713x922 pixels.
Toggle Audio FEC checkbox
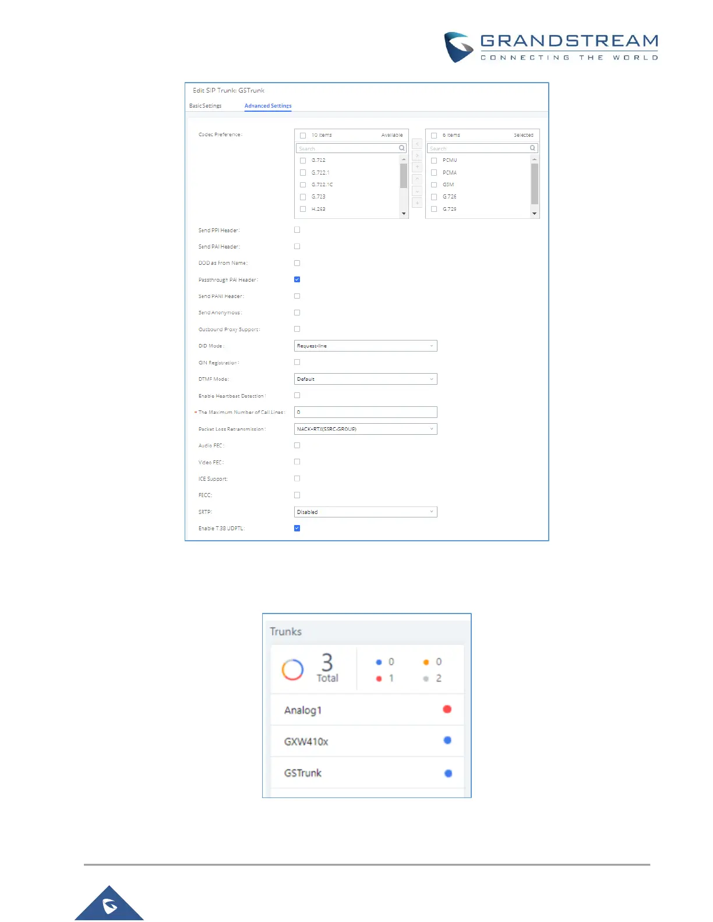[297, 445]
